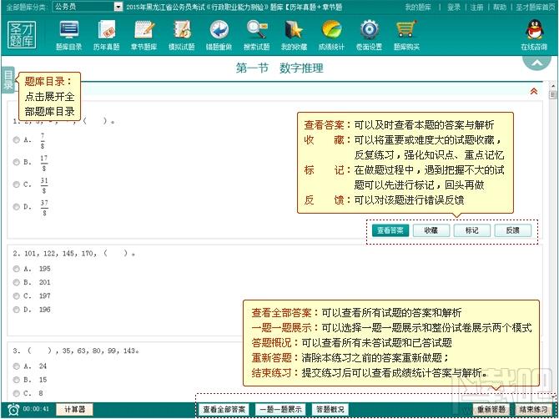Open the 章节题库 notepad icon
Screen dimensions: 559x419
144,35
